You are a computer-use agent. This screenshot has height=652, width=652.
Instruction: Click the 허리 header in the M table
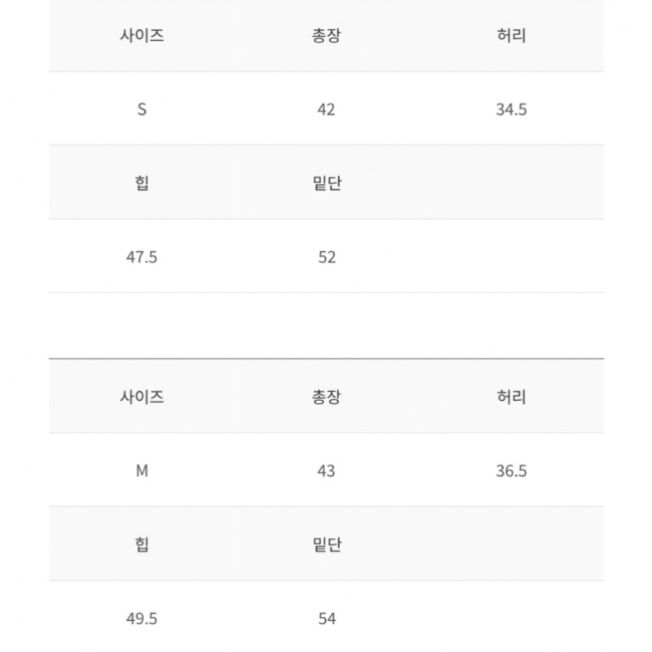click(512, 397)
